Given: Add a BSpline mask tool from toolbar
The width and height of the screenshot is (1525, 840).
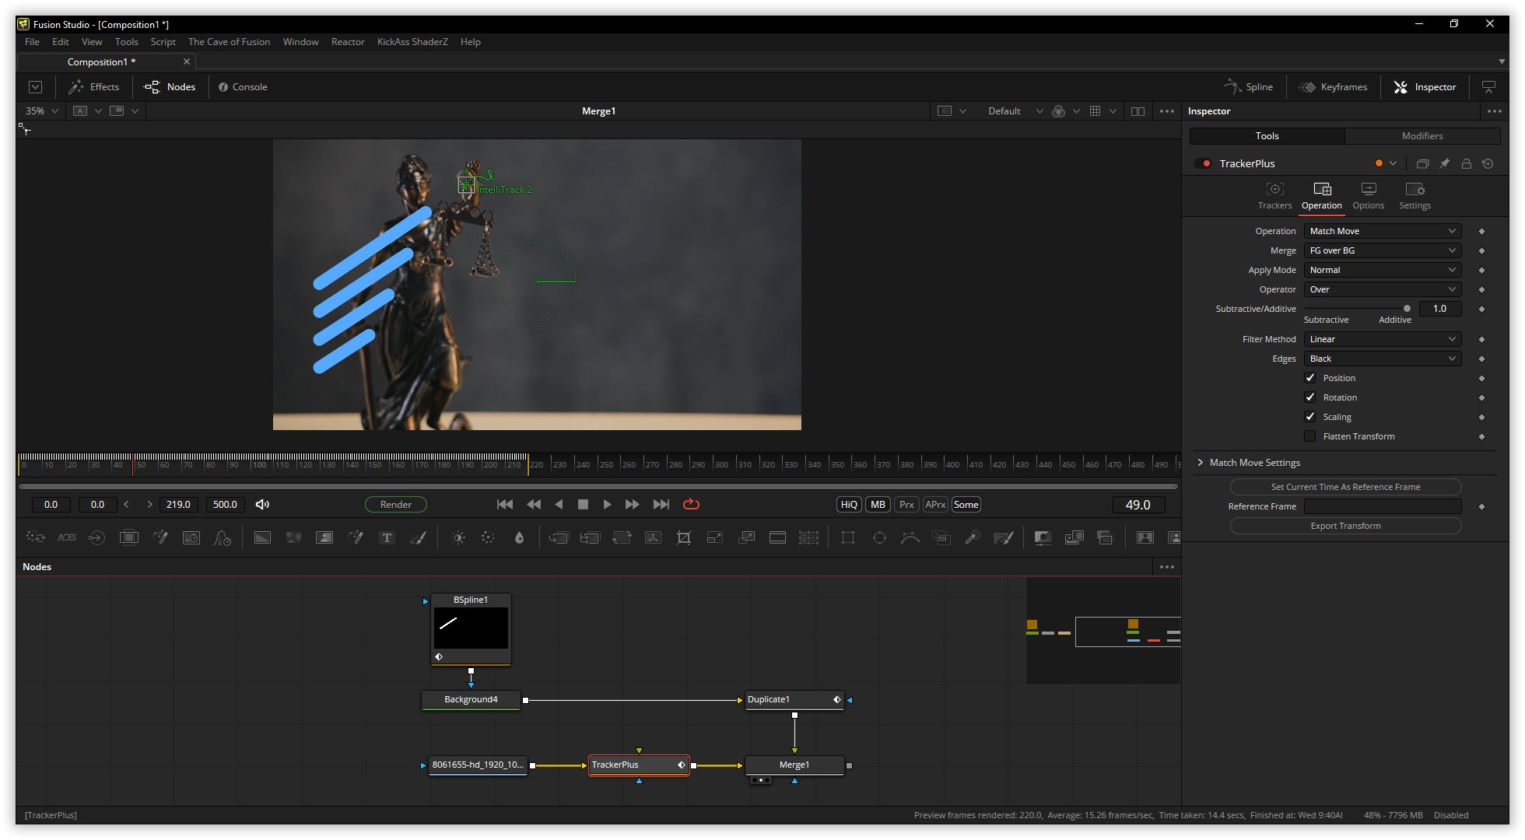Looking at the screenshot, I should [x=910, y=537].
